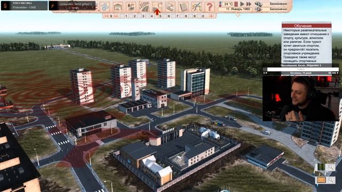This screenshot has width=342, height=192.
Task: Go to previous shortcut page arrows
Action: click(x=106, y=16)
